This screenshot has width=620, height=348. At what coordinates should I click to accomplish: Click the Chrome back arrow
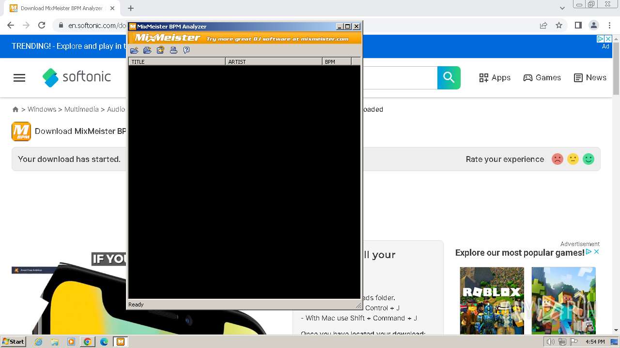11,25
